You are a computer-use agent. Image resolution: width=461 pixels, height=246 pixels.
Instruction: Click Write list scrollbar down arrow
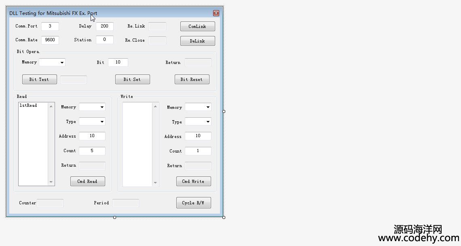156,183
